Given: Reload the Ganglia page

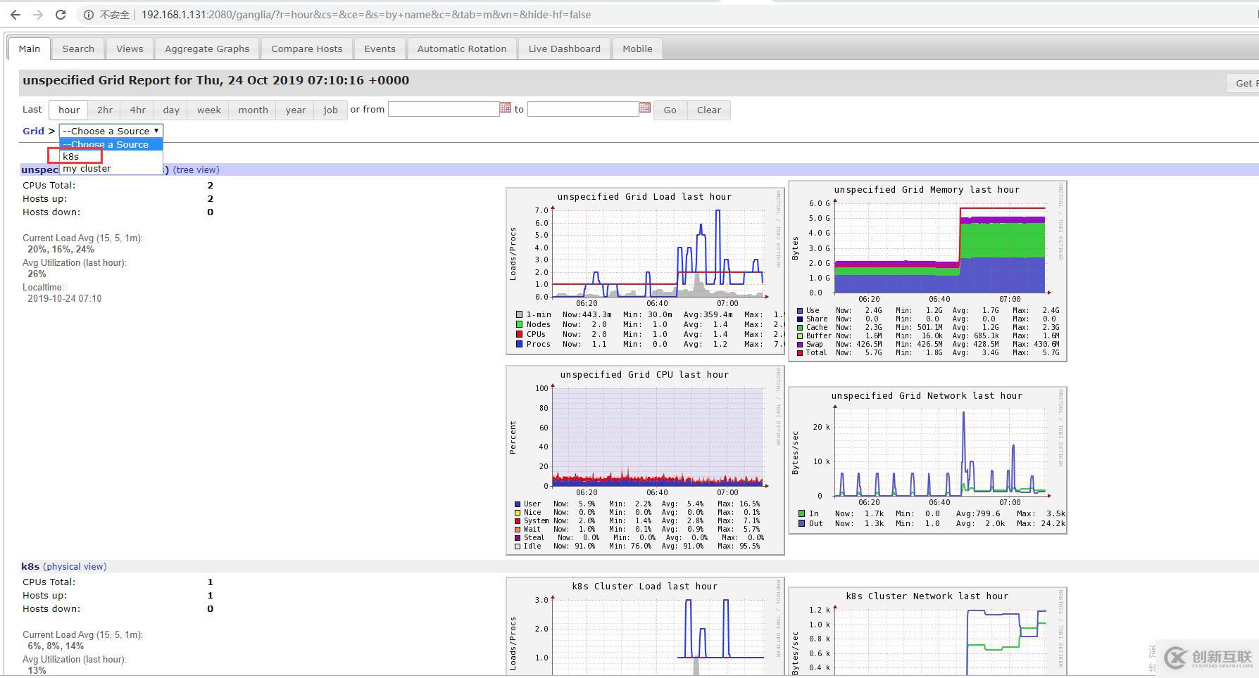Looking at the screenshot, I should (x=61, y=14).
